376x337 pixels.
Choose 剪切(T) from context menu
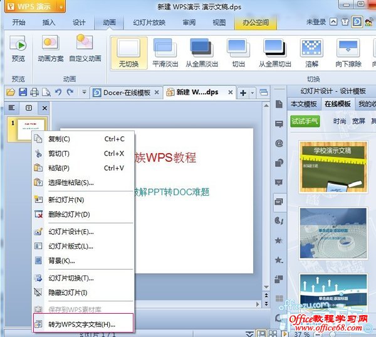(83, 154)
